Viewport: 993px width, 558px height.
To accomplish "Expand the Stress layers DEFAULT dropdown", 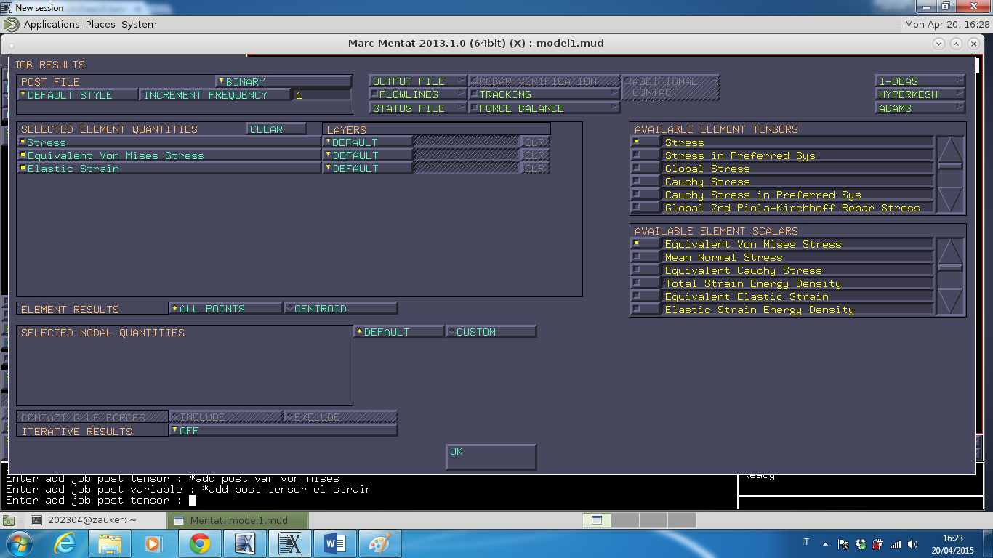I will pos(367,142).
